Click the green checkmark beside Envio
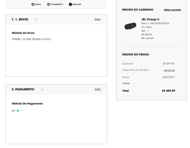Viewport: 190px width, 148px height. coord(36,19)
